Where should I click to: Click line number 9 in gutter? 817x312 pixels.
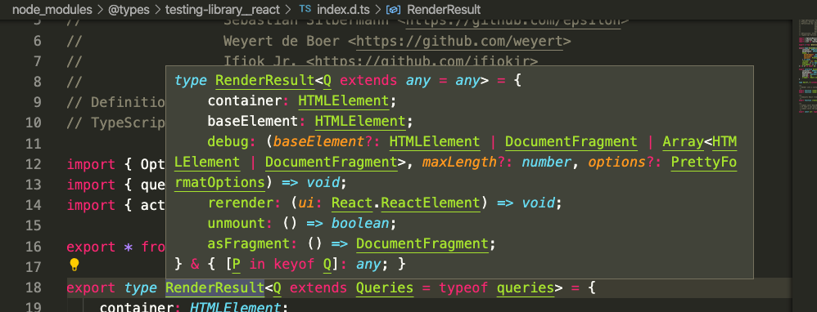coord(37,102)
